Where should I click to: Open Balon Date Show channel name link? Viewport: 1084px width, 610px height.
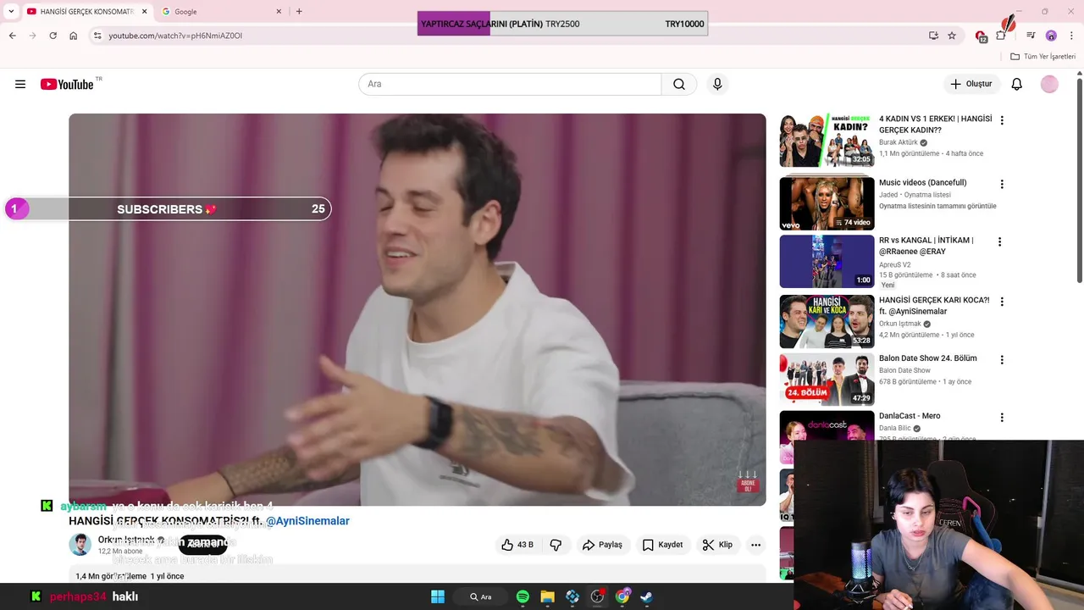coord(904,370)
